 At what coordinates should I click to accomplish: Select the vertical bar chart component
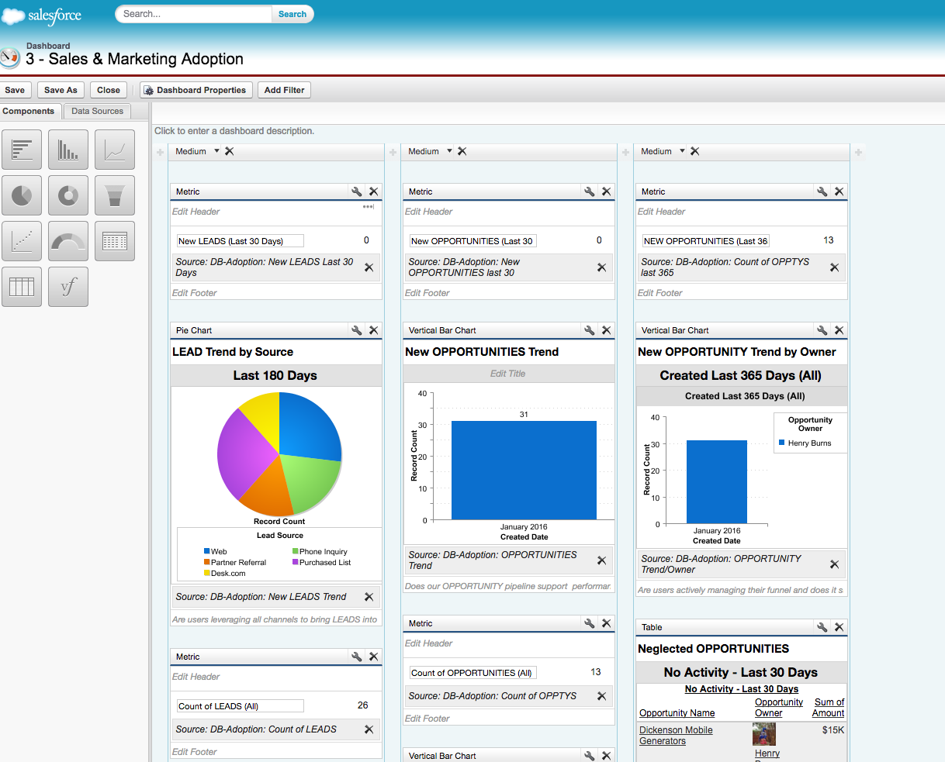pos(68,150)
